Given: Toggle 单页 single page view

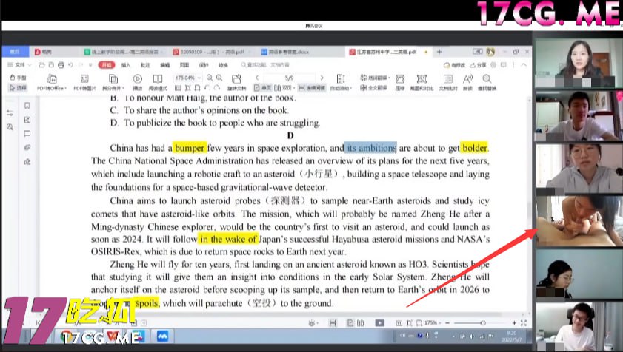Looking at the screenshot, I should point(262,88).
